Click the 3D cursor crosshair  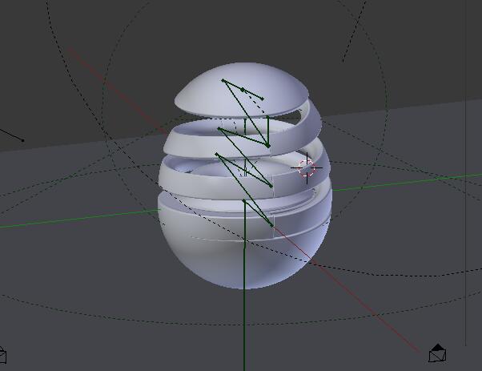pyautogui.click(x=307, y=168)
